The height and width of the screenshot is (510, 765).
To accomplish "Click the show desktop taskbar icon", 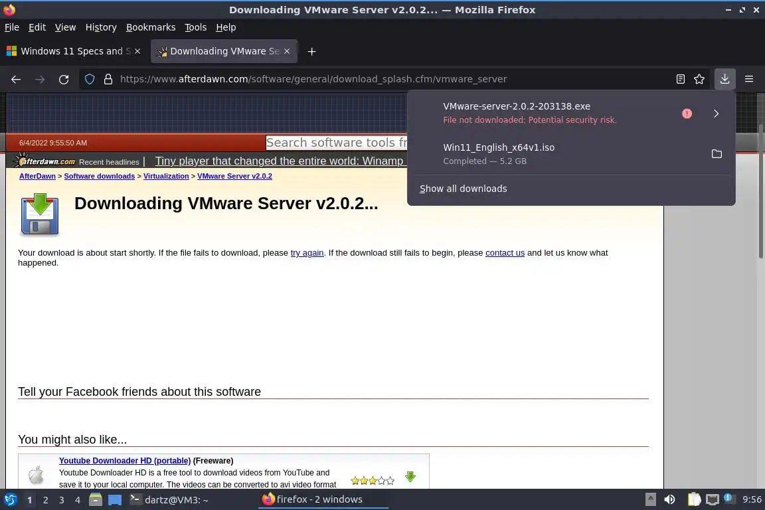I will coord(115,500).
